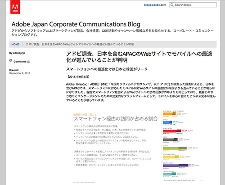Click the Created label in the sidebar
225x185 pixels.
click(x=14, y=70)
